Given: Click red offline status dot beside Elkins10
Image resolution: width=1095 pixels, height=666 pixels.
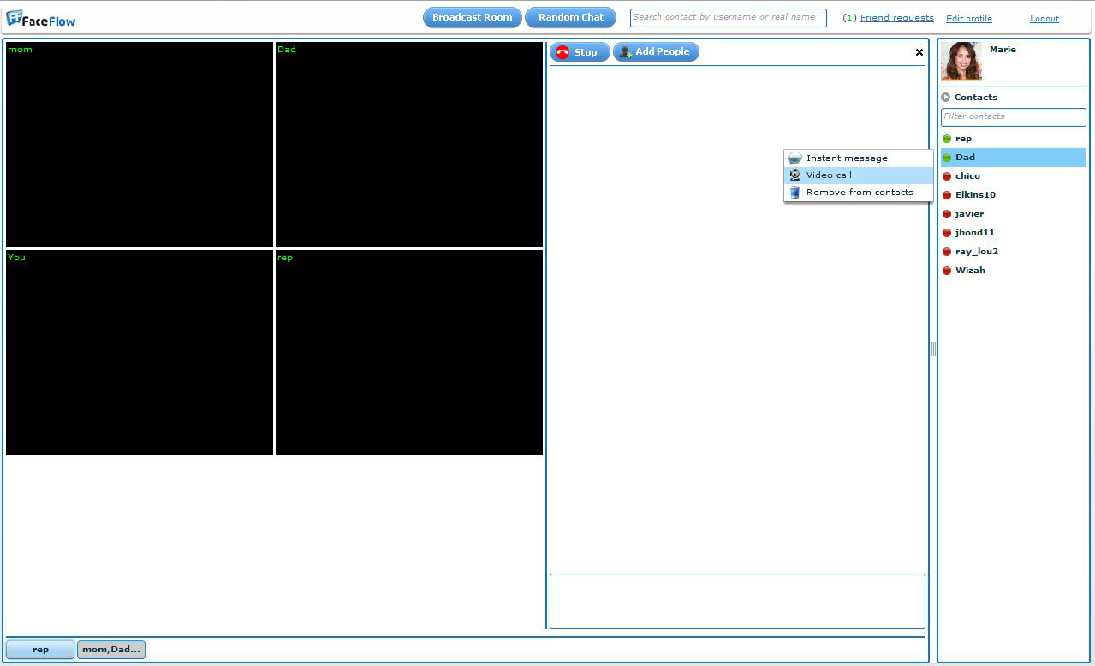Looking at the screenshot, I should click(947, 195).
